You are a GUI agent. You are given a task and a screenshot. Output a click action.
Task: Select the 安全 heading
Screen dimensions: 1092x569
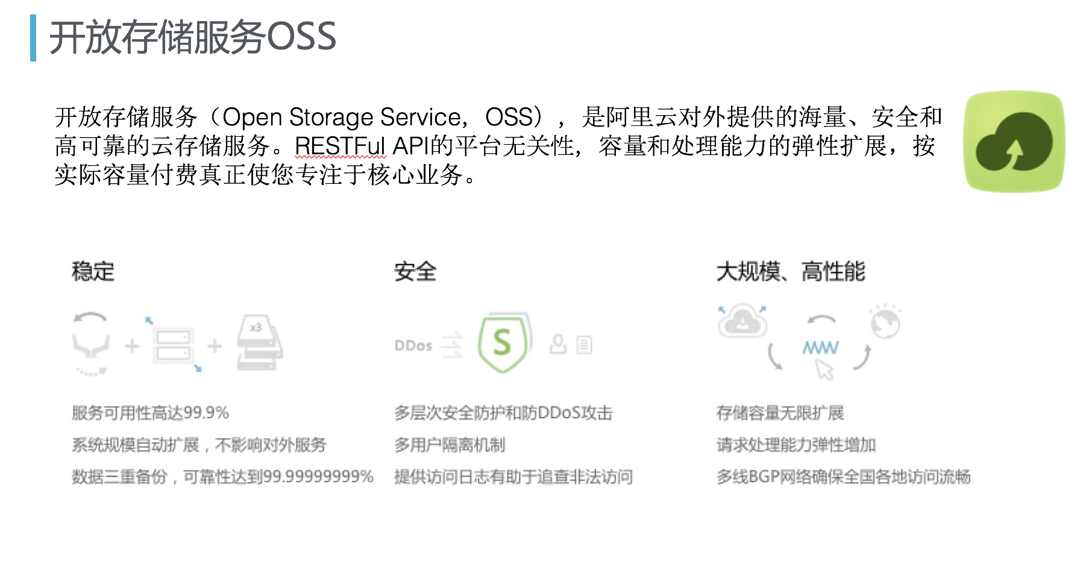(x=415, y=271)
